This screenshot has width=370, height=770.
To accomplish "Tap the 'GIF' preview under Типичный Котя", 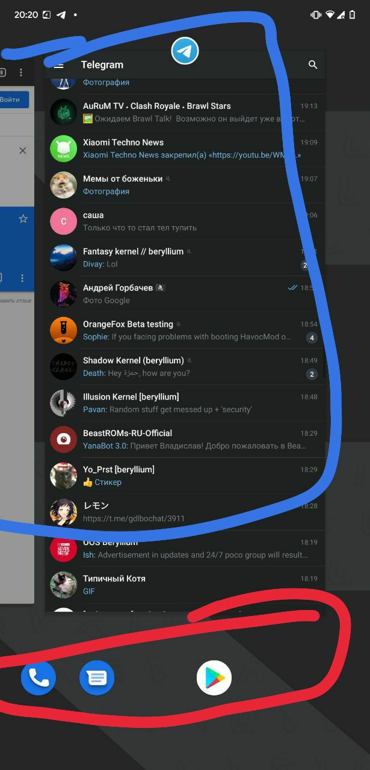I will point(89,591).
